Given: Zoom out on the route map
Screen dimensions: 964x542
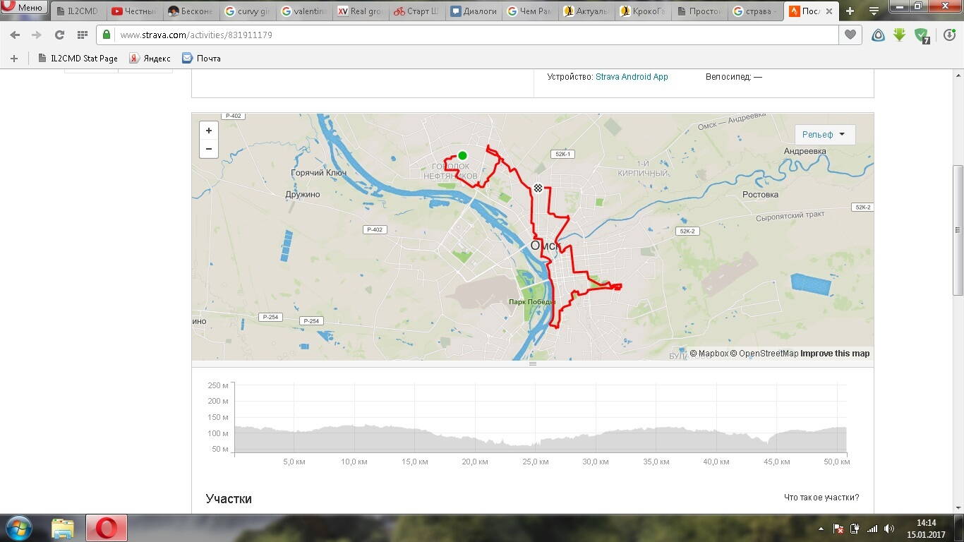Looking at the screenshot, I should point(208,149).
